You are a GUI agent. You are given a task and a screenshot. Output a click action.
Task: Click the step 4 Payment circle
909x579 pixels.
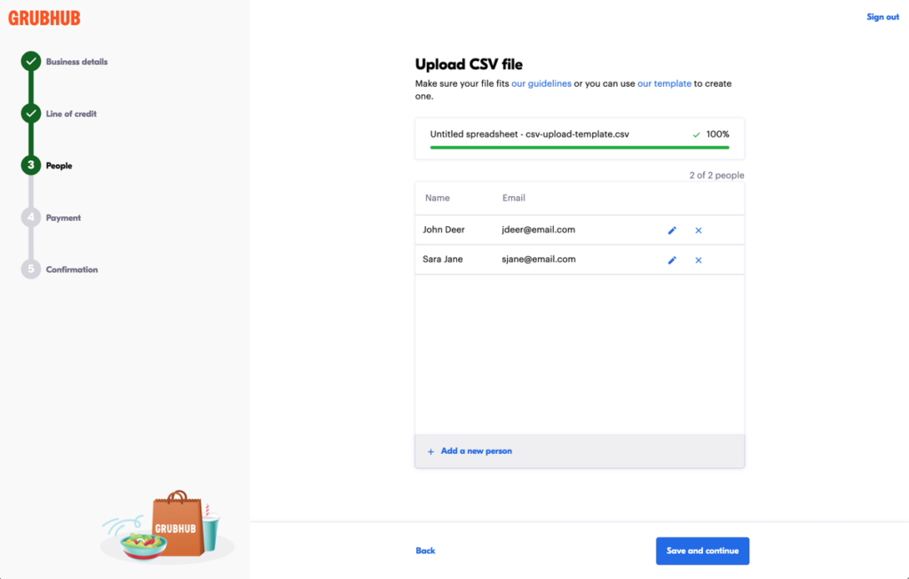[31, 217]
